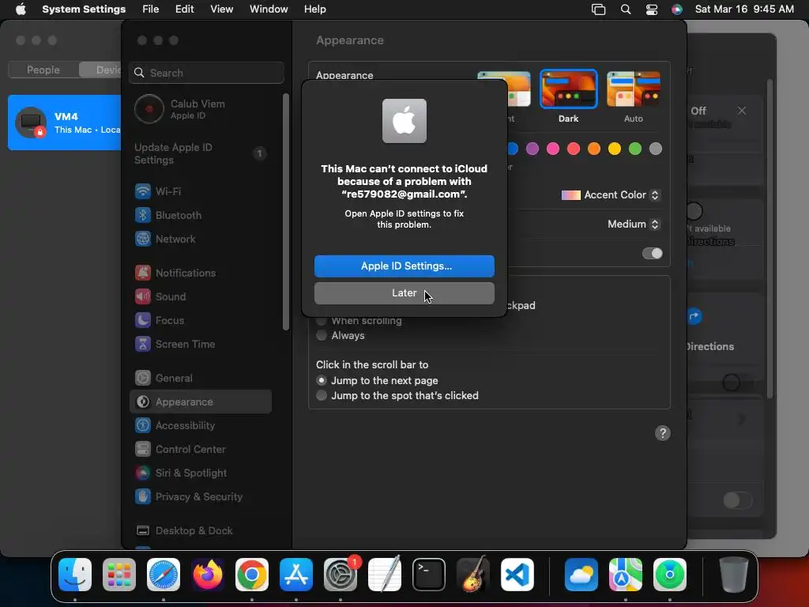
Task: Open Terminal from the Dock
Action: coord(429,575)
